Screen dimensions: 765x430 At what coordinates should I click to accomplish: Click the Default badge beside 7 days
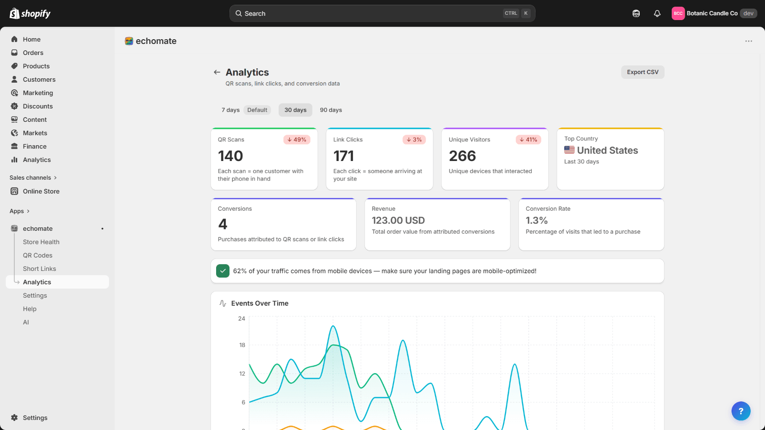tap(257, 110)
